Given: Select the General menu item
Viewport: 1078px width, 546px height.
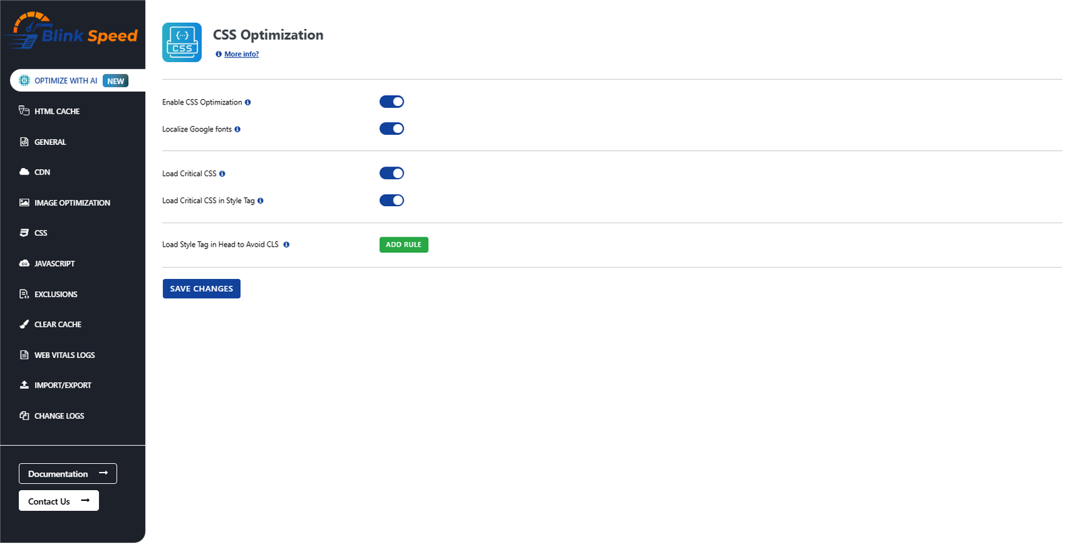Looking at the screenshot, I should coord(51,142).
